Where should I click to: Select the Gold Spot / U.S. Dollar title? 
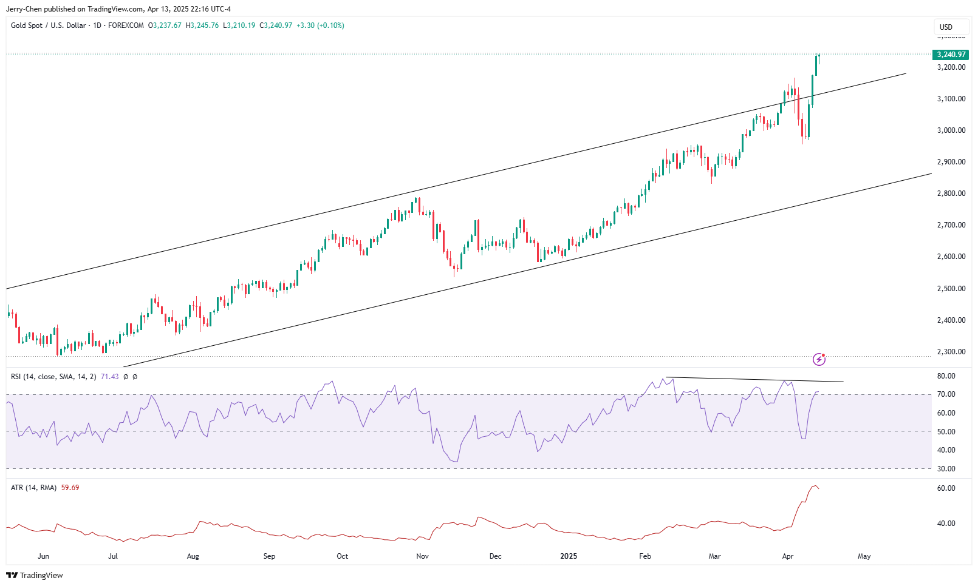click(49, 25)
